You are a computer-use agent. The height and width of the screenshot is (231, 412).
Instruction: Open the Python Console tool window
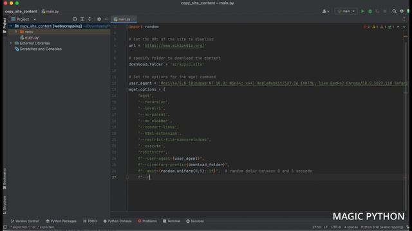pyautogui.click(x=117, y=221)
